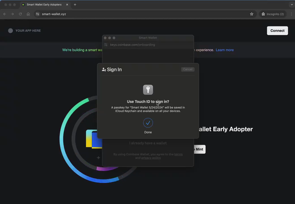Open the Coinbase Wallet terms link
Screen dimensions: 295x204
click(178, 154)
